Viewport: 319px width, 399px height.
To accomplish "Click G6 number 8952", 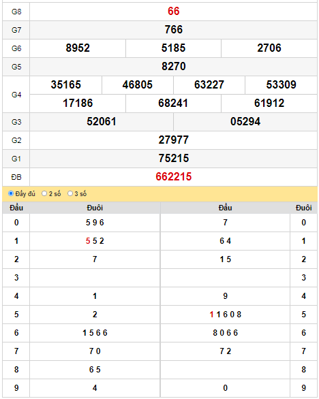I will click(78, 48).
